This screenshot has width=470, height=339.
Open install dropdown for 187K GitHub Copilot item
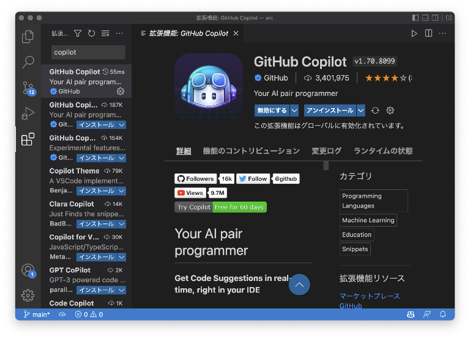click(x=121, y=125)
